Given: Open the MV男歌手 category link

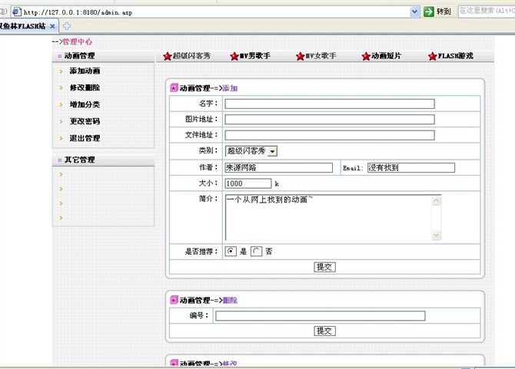Looking at the screenshot, I should pyautogui.click(x=255, y=56).
